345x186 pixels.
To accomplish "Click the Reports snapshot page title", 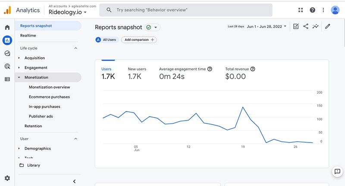I will [118, 27].
